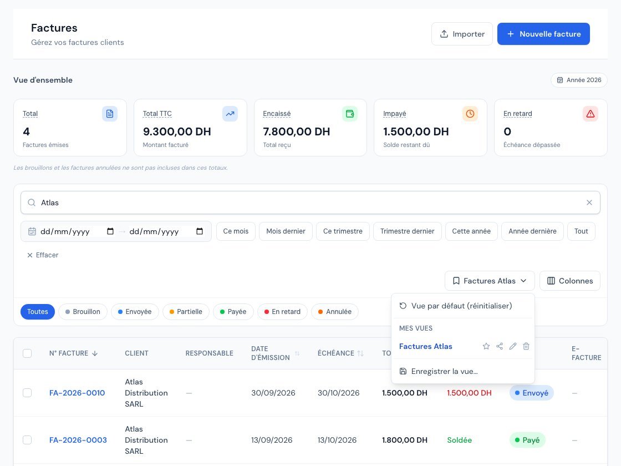621x466 pixels.
Task: Toggle the select-all invoices checkbox
Action: click(x=27, y=353)
